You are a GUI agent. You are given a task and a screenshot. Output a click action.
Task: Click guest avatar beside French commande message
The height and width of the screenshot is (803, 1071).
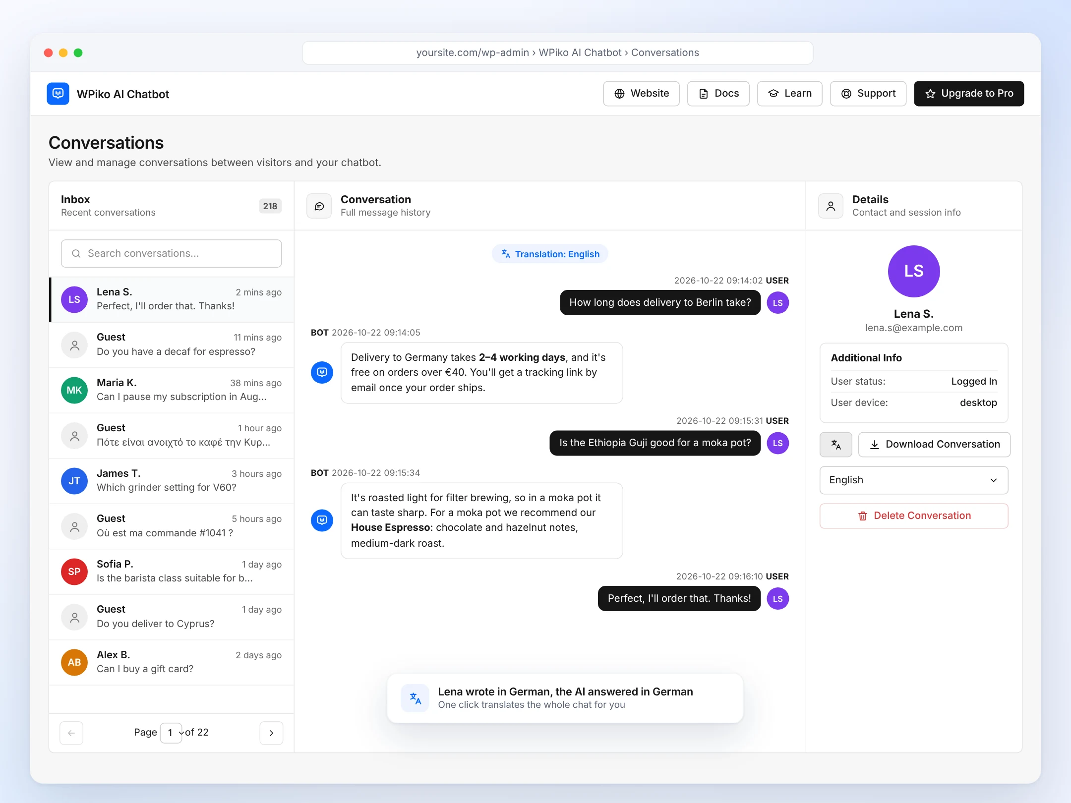[x=74, y=526]
